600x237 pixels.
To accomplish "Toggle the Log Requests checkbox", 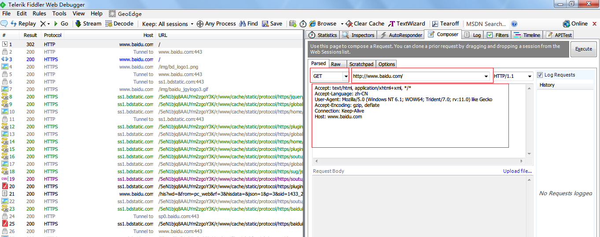I will click(540, 75).
